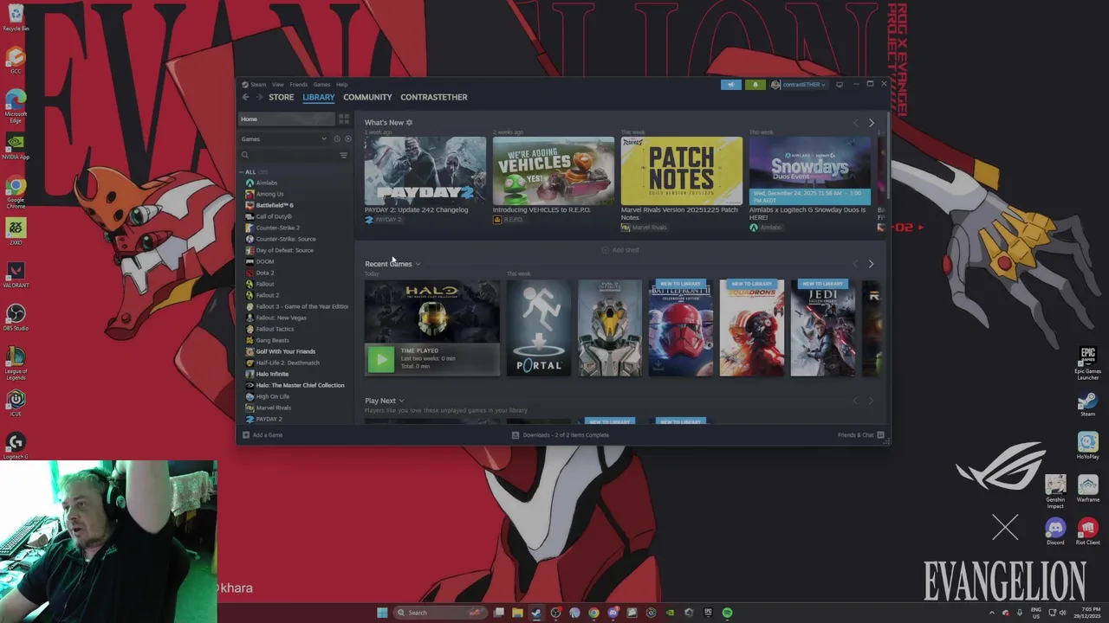Click the PAYDAY 2 tag under news
This screenshot has width=1109, height=623.
(x=383, y=220)
